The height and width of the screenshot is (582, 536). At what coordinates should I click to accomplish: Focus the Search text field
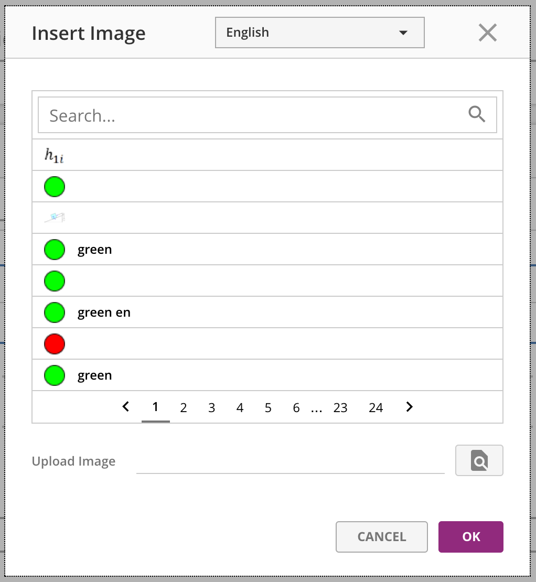click(252, 115)
